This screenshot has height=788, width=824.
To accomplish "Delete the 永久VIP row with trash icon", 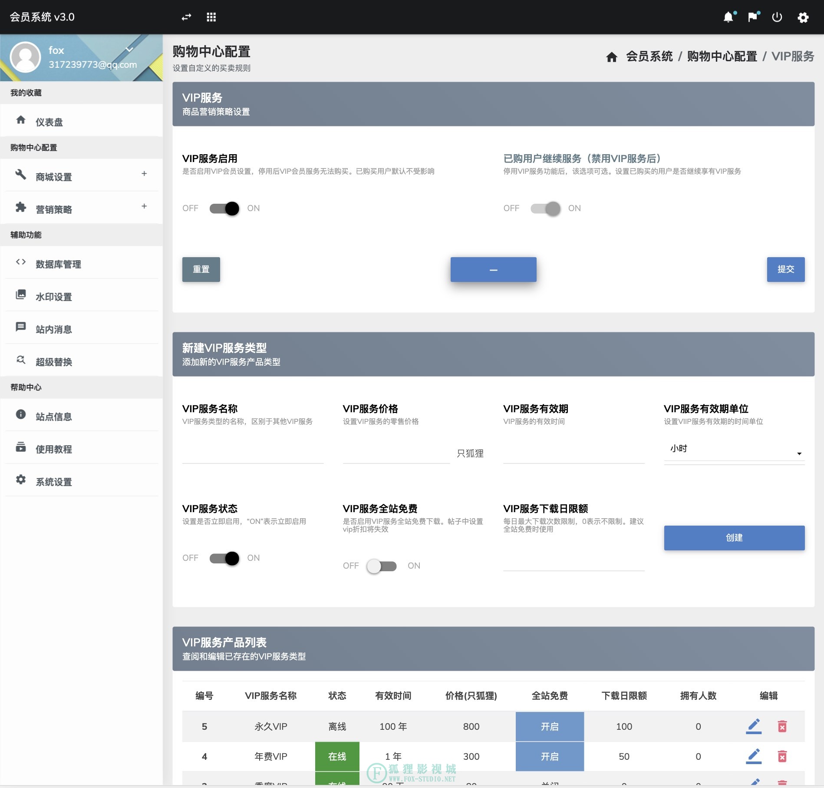I will (x=782, y=726).
